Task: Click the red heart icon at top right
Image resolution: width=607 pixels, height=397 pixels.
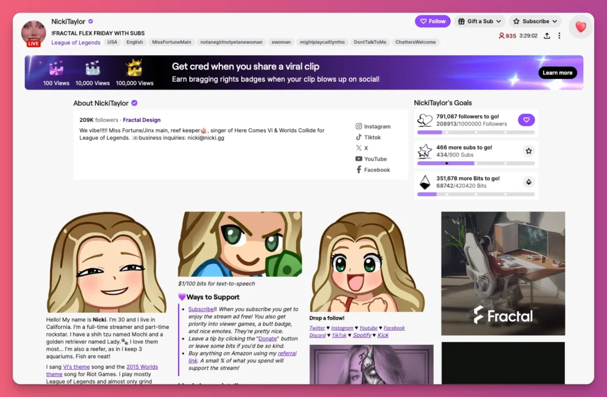Action: tap(580, 27)
